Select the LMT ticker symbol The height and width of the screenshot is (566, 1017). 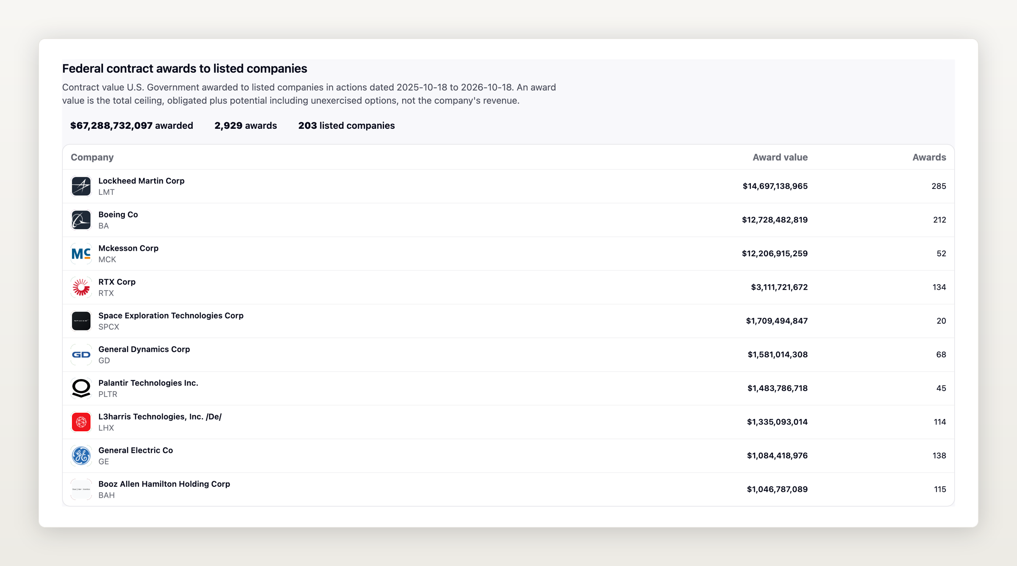click(106, 192)
